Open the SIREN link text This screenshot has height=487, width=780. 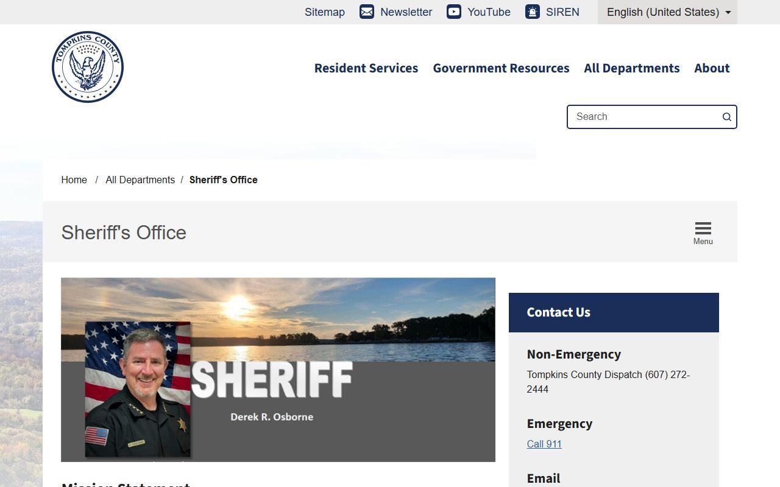click(x=562, y=12)
